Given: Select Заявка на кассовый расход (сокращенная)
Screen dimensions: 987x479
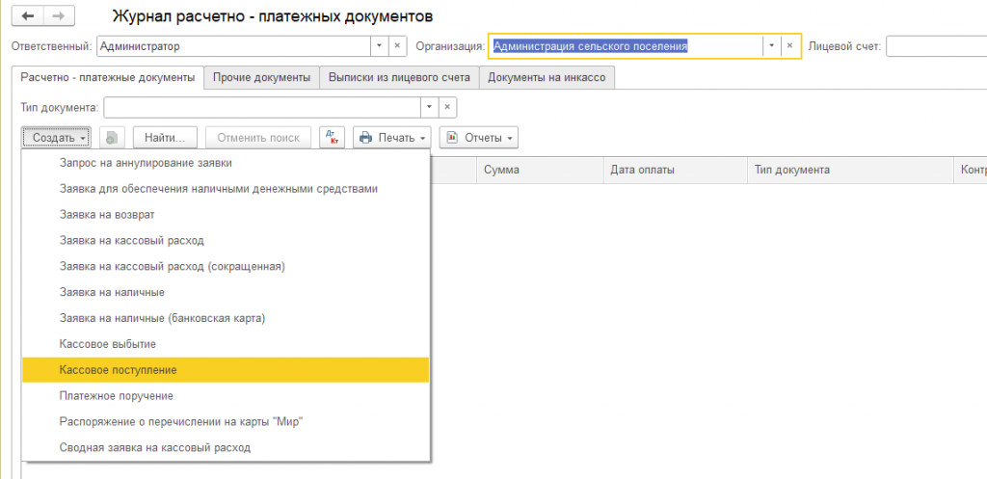Looking at the screenshot, I should tap(226, 266).
